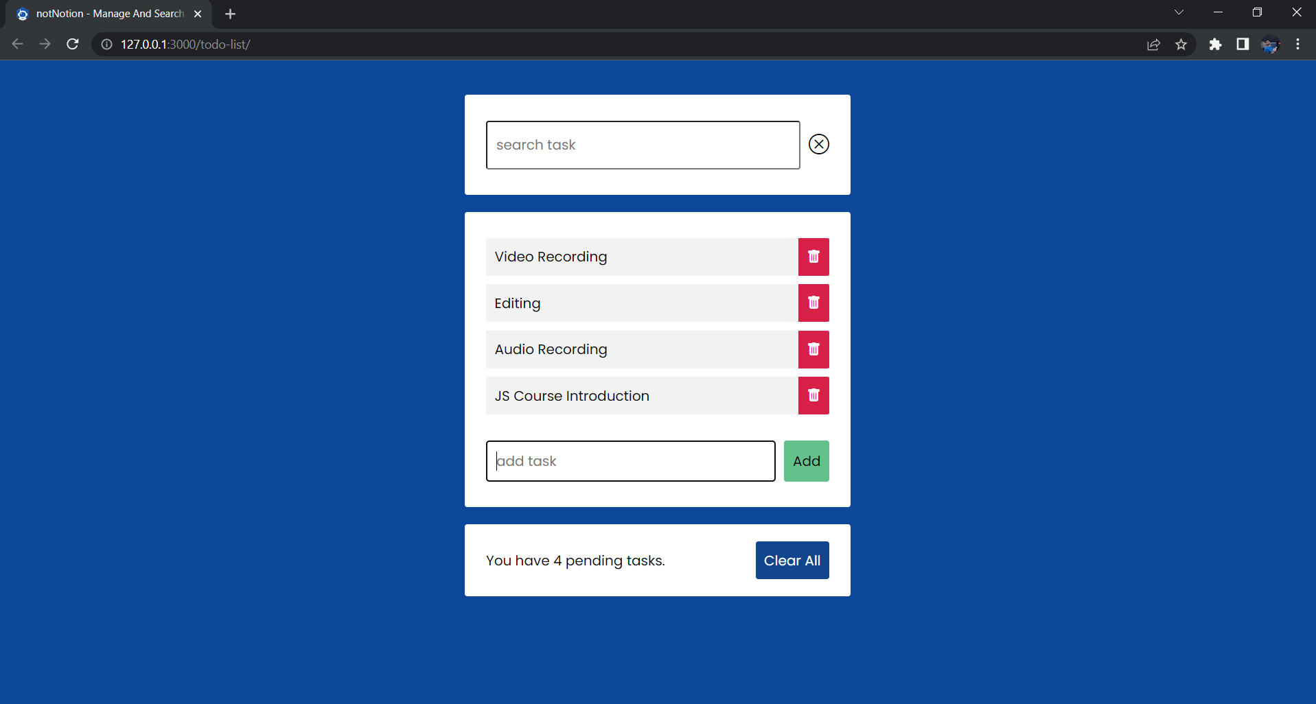Focus the search task input

point(643,145)
